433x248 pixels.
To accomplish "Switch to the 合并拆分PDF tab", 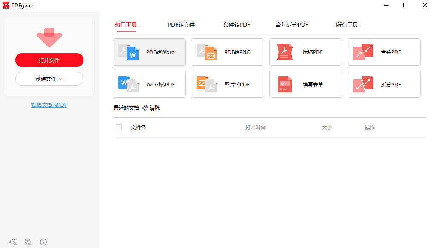I will (292, 25).
